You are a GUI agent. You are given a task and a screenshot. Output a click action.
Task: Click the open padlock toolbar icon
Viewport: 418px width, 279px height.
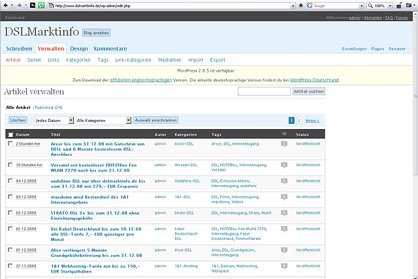[x=399, y=5]
